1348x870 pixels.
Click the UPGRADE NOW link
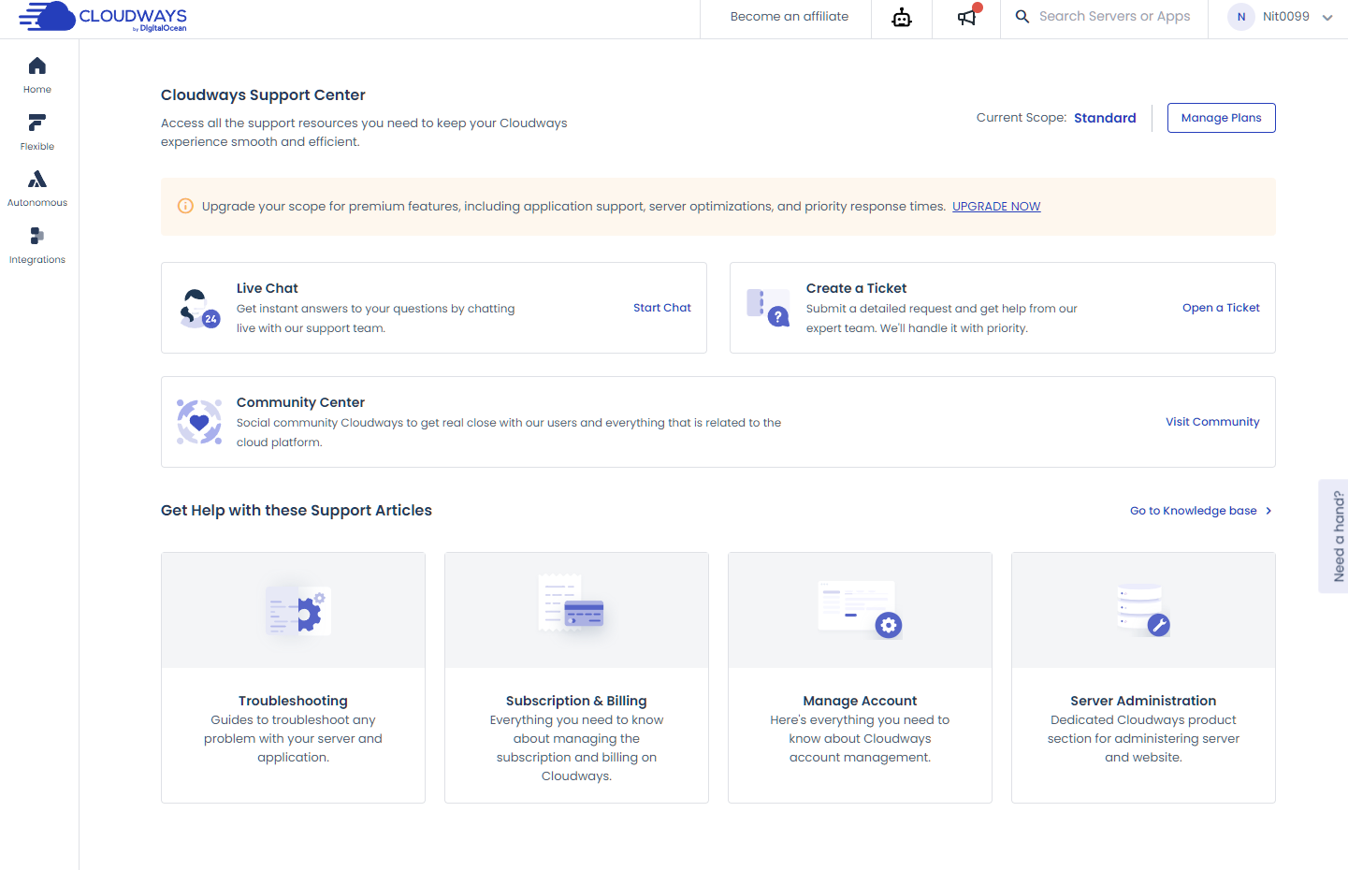(x=996, y=207)
